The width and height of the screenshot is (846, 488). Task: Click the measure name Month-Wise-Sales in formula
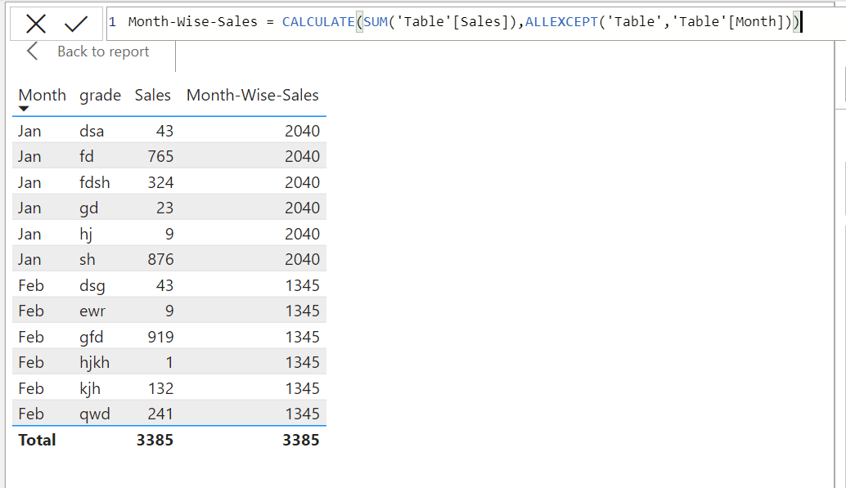(x=192, y=22)
